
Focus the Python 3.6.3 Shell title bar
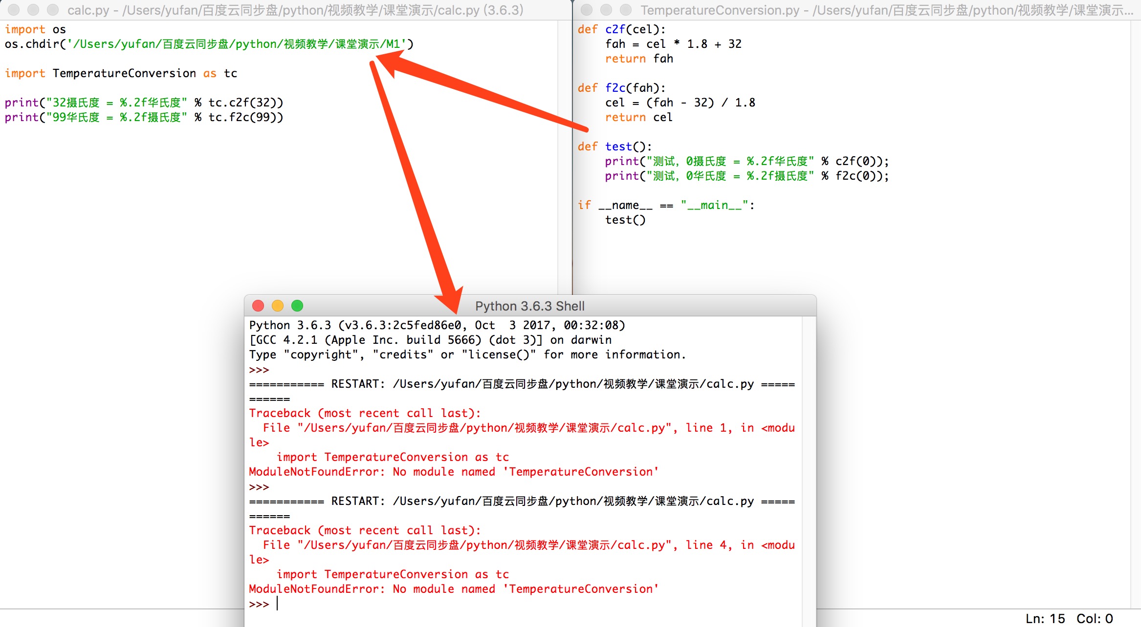[x=529, y=306]
